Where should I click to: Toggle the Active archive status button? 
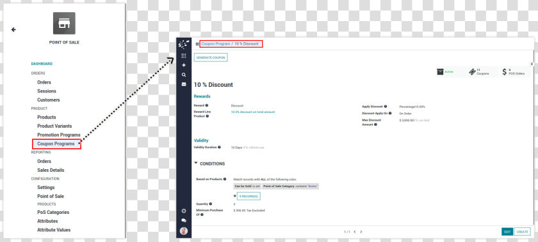pos(445,72)
